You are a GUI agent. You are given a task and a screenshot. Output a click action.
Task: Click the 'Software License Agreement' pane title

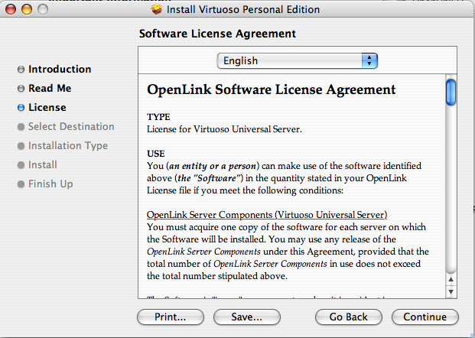click(217, 34)
